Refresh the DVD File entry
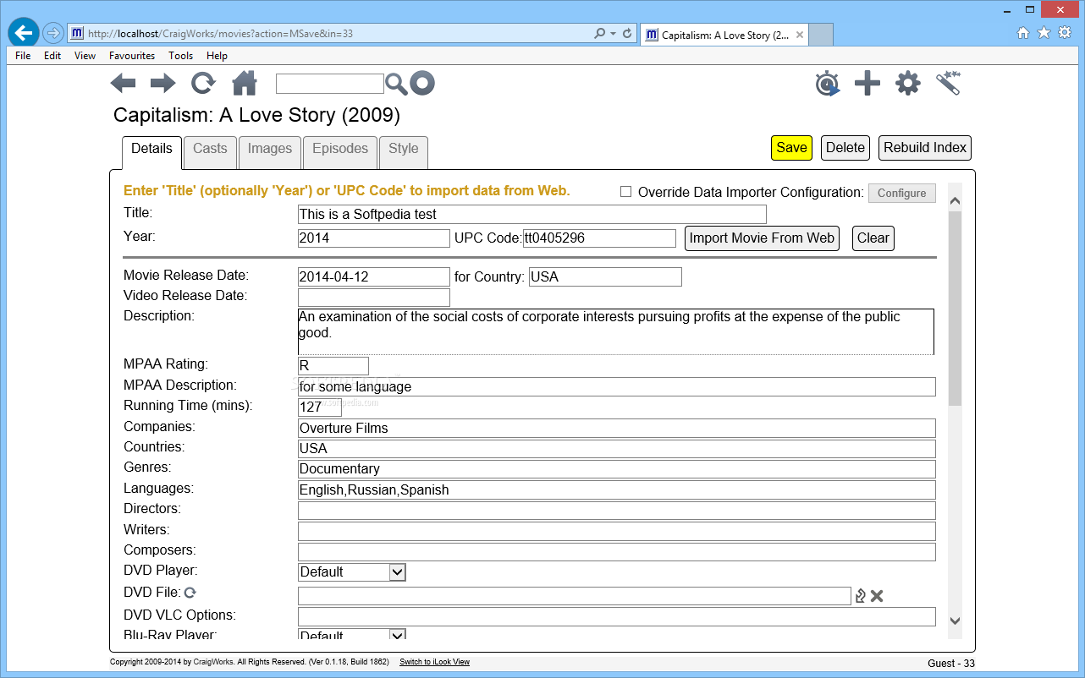 [x=190, y=593]
